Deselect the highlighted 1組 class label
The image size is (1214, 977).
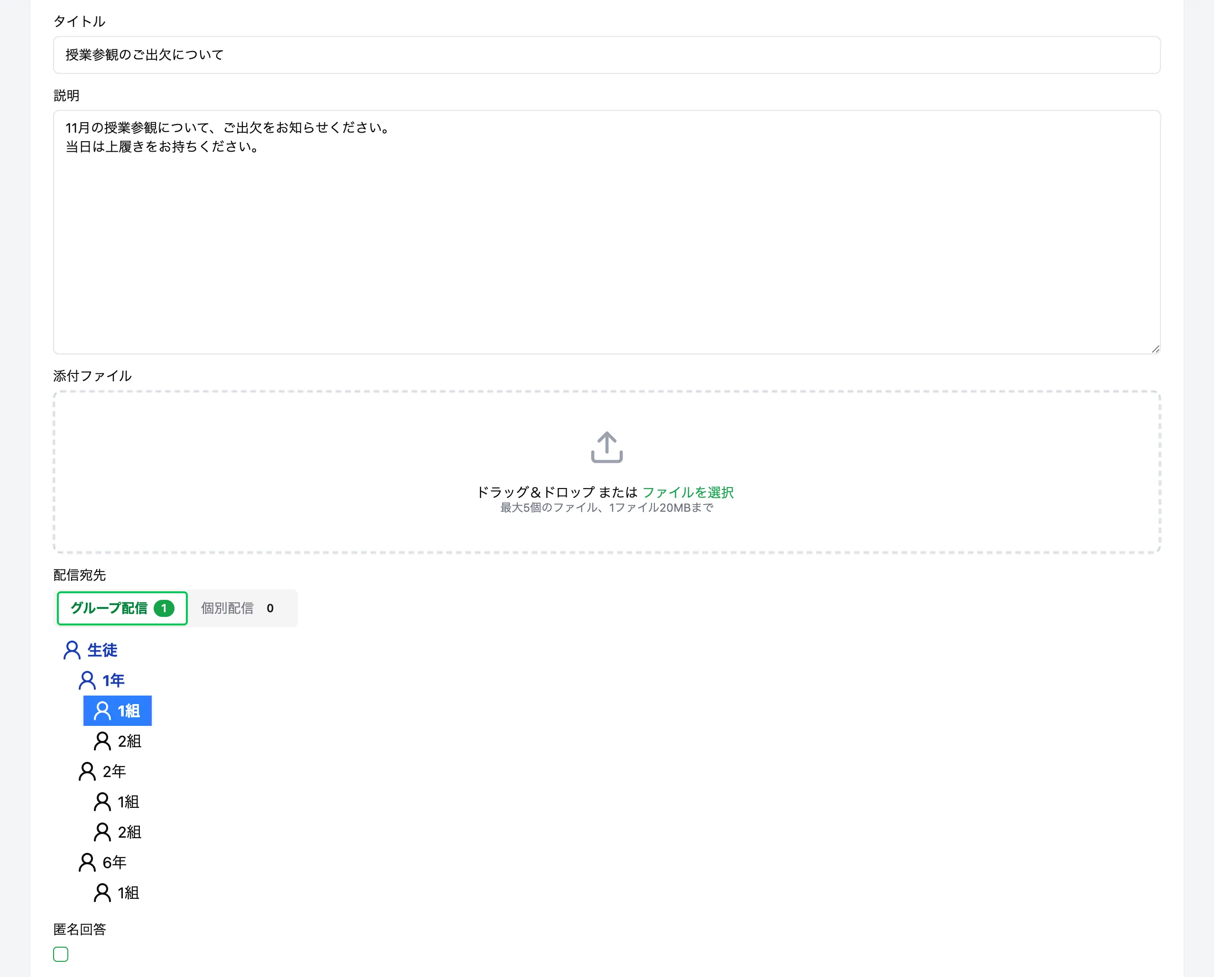tap(129, 711)
